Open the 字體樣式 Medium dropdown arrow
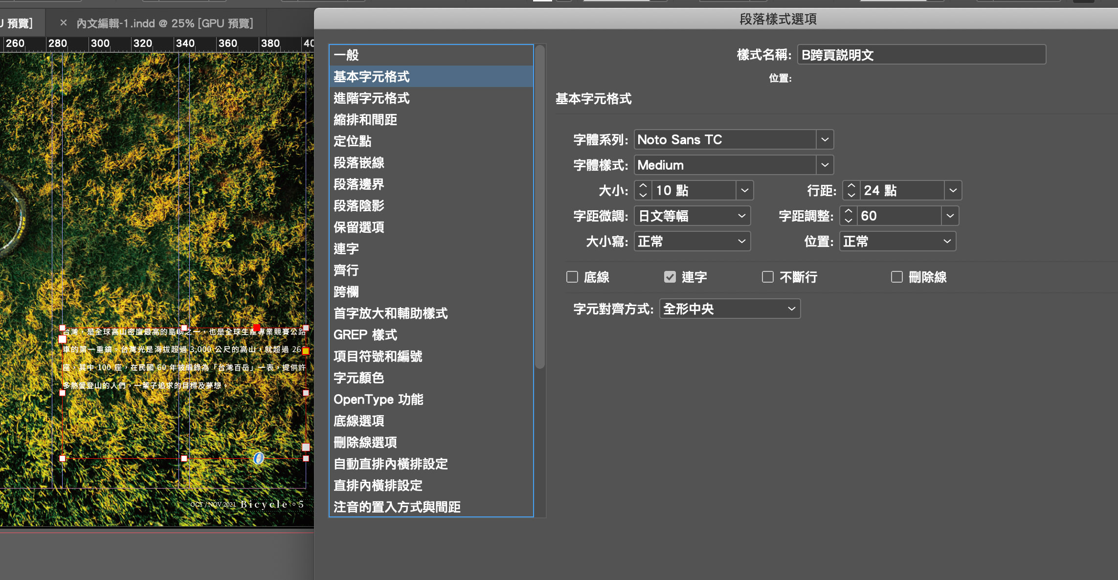Image resolution: width=1118 pixels, height=580 pixels. tap(825, 165)
